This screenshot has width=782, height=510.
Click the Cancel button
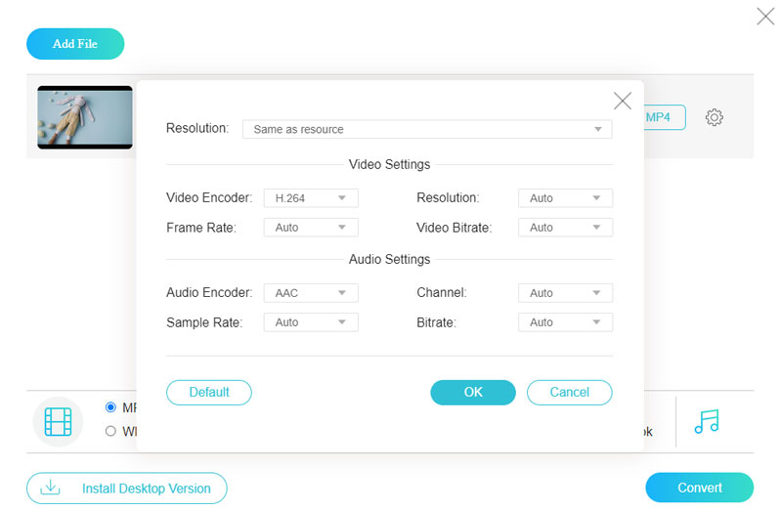click(x=569, y=393)
